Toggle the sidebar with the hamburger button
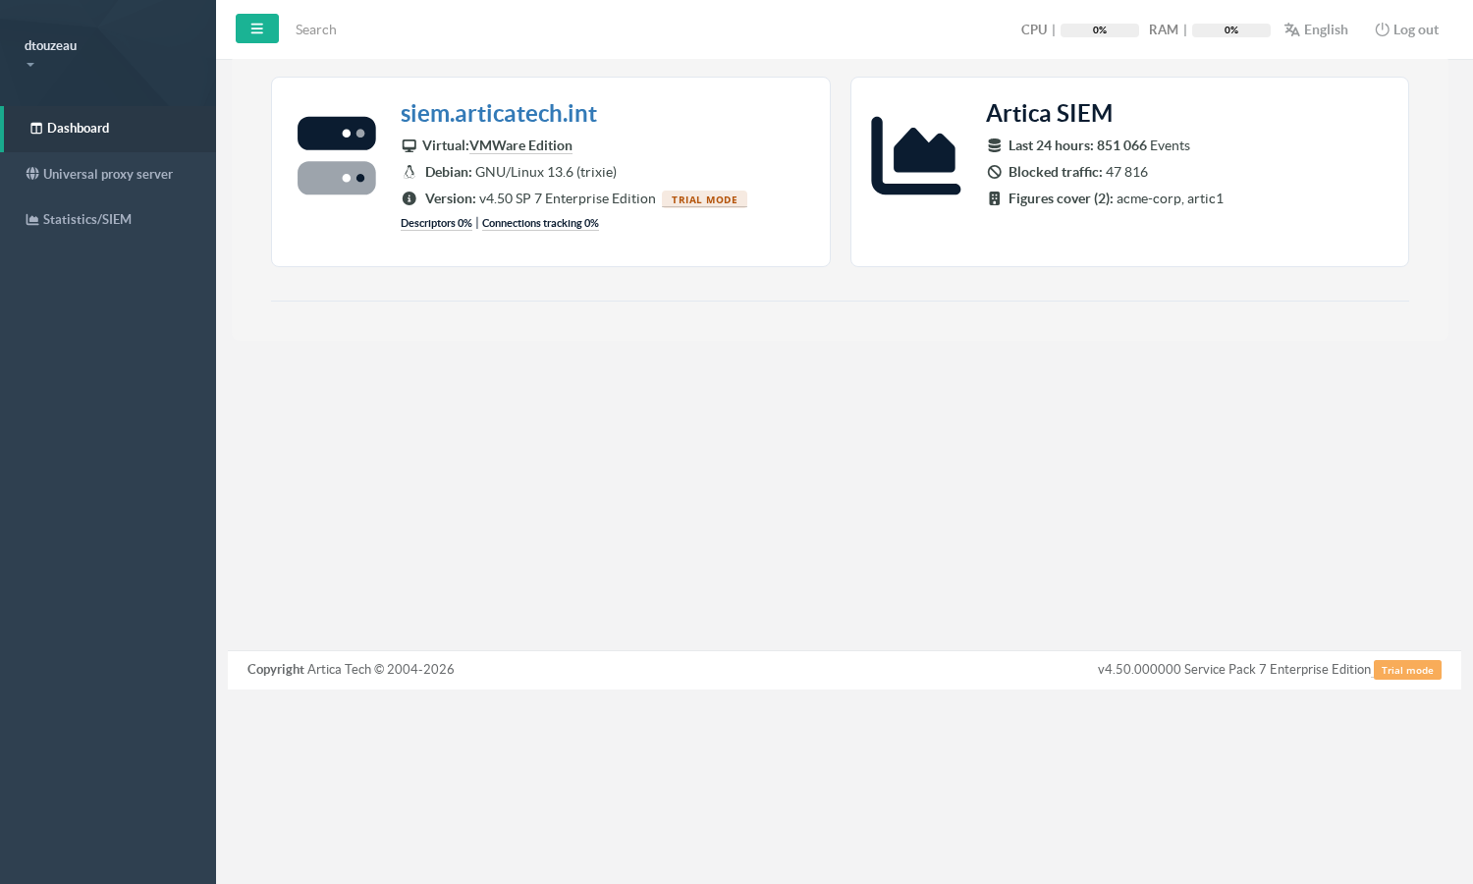1473x884 pixels. [257, 28]
